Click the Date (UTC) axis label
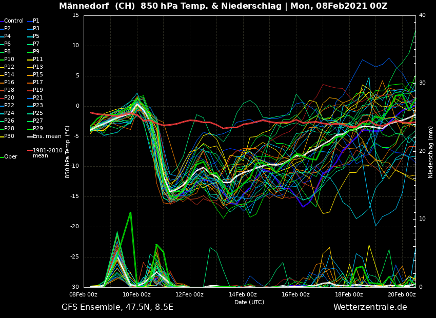The image size is (436, 318). [x=249, y=302]
